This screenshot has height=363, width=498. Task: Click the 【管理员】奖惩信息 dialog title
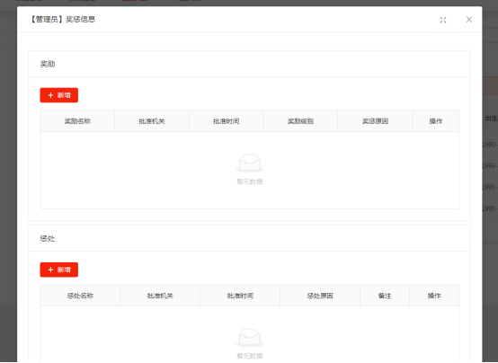coord(63,20)
